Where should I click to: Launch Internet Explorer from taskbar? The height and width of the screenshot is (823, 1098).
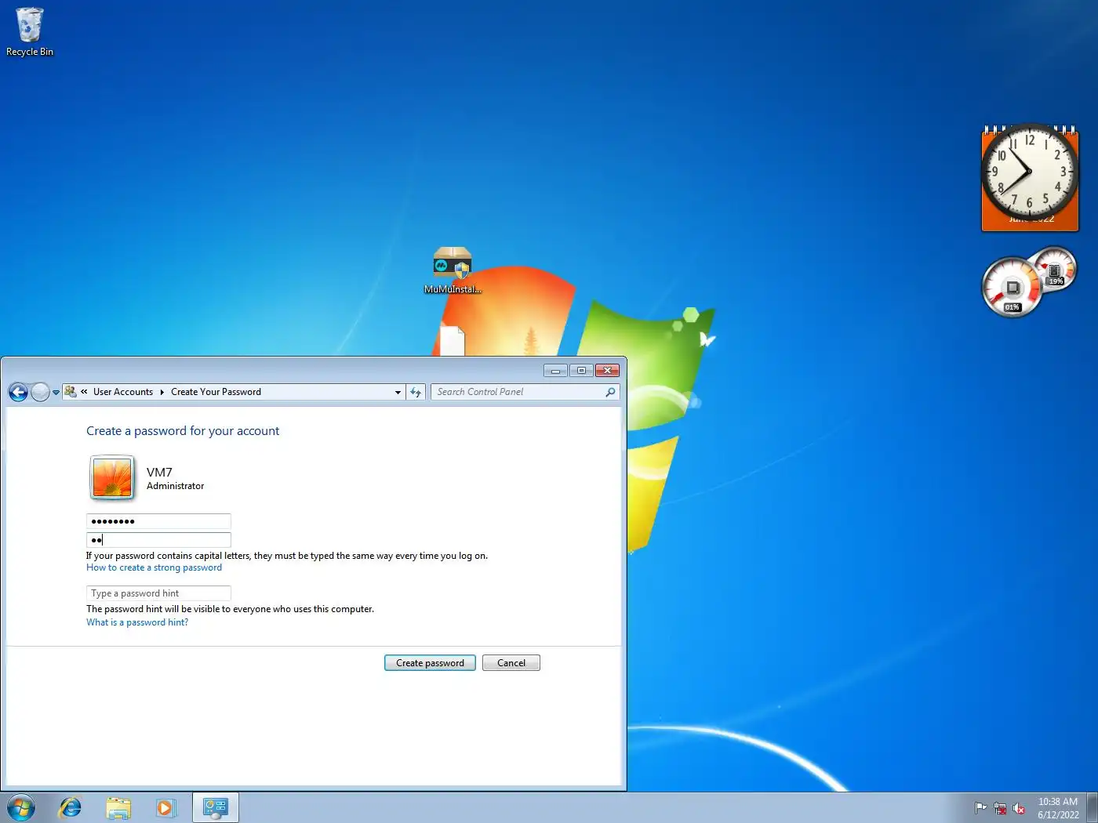tap(71, 807)
